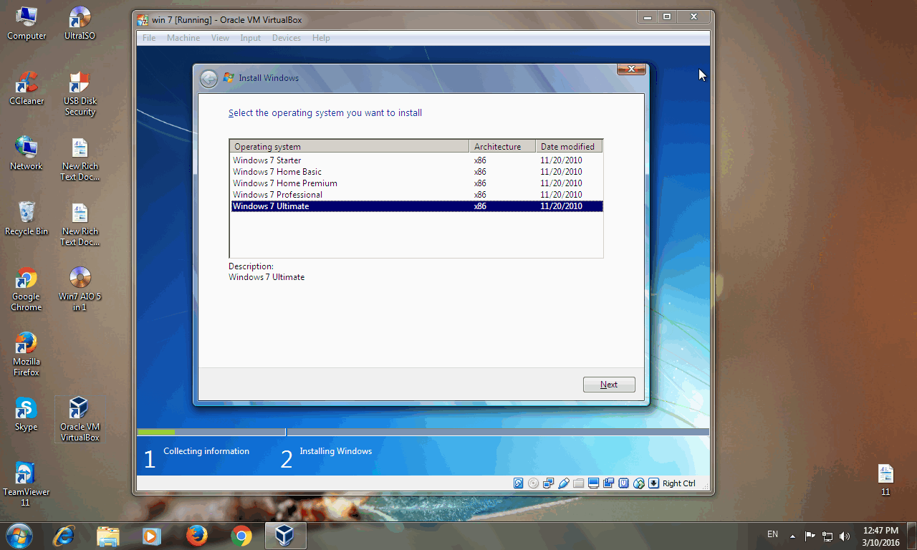The height and width of the screenshot is (550, 917).
Task: Click the Chrome taskbar icon
Action: click(x=241, y=536)
